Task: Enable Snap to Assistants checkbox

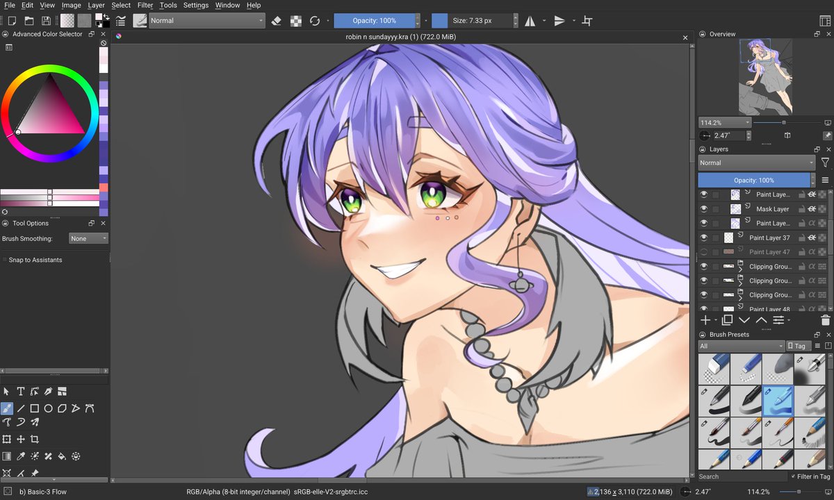Action: (5, 260)
